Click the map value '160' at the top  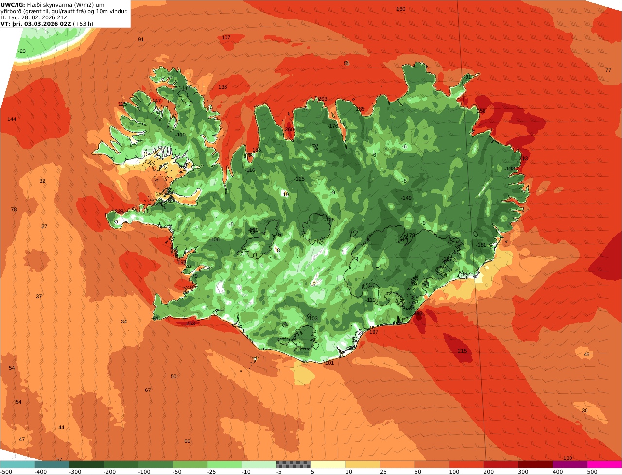[x=401, y=9]
